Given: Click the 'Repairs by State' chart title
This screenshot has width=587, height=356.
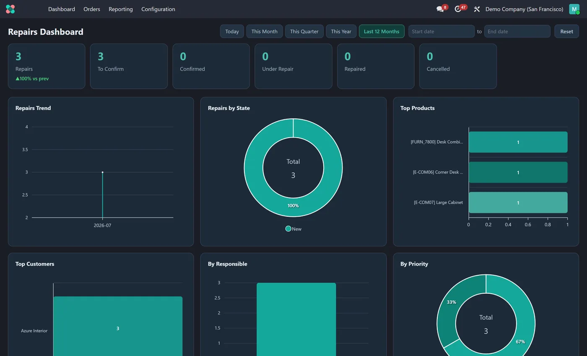Looking at the screenshot, I should point(229,108).
